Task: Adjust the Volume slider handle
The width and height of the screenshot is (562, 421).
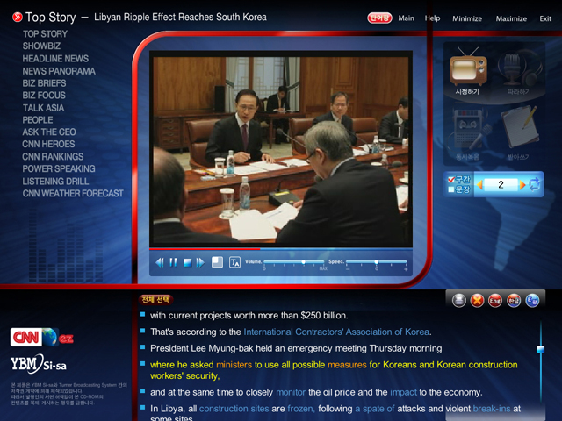Action: coord(304,261)
